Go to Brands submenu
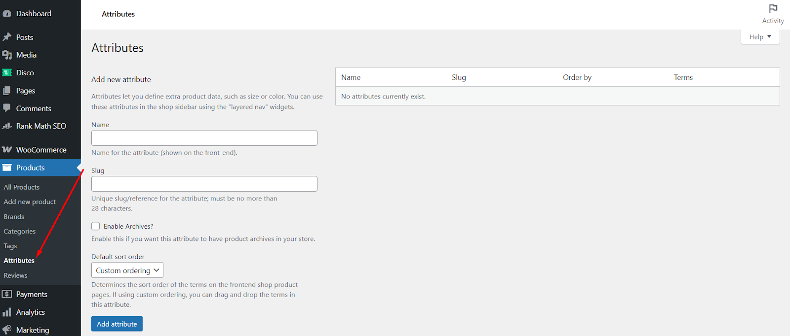The image size is (790, 336). pyautogui.click(x=14, y=217)
